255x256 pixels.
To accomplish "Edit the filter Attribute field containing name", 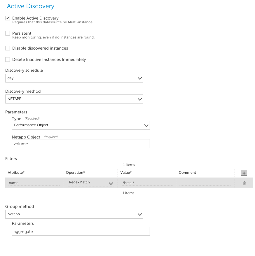I will tap(34, 183).
